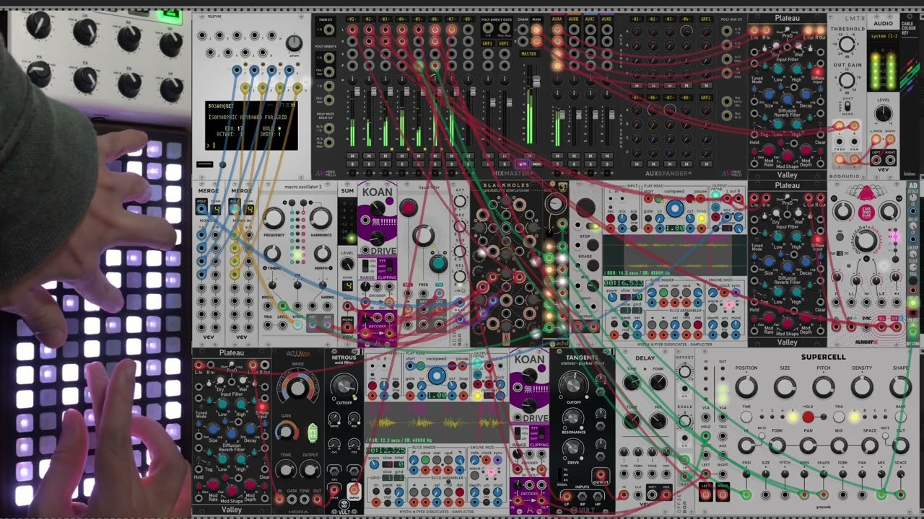Click the Tangents Drive knob
The image size is (924, 519).
click(572, 448)
